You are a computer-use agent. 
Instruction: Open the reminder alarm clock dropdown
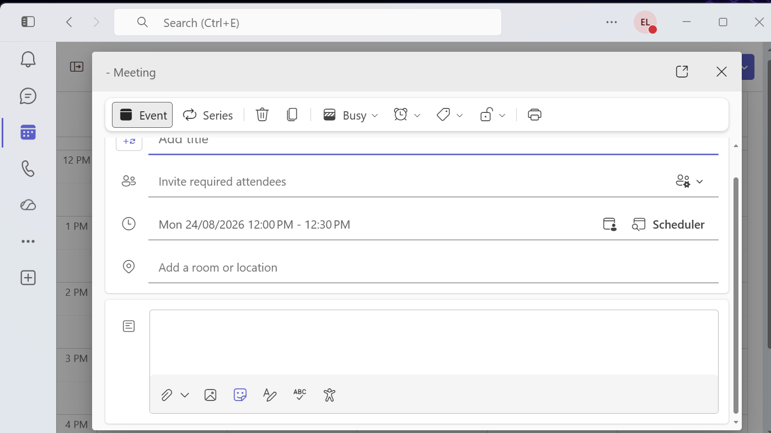tap(407, 115)
